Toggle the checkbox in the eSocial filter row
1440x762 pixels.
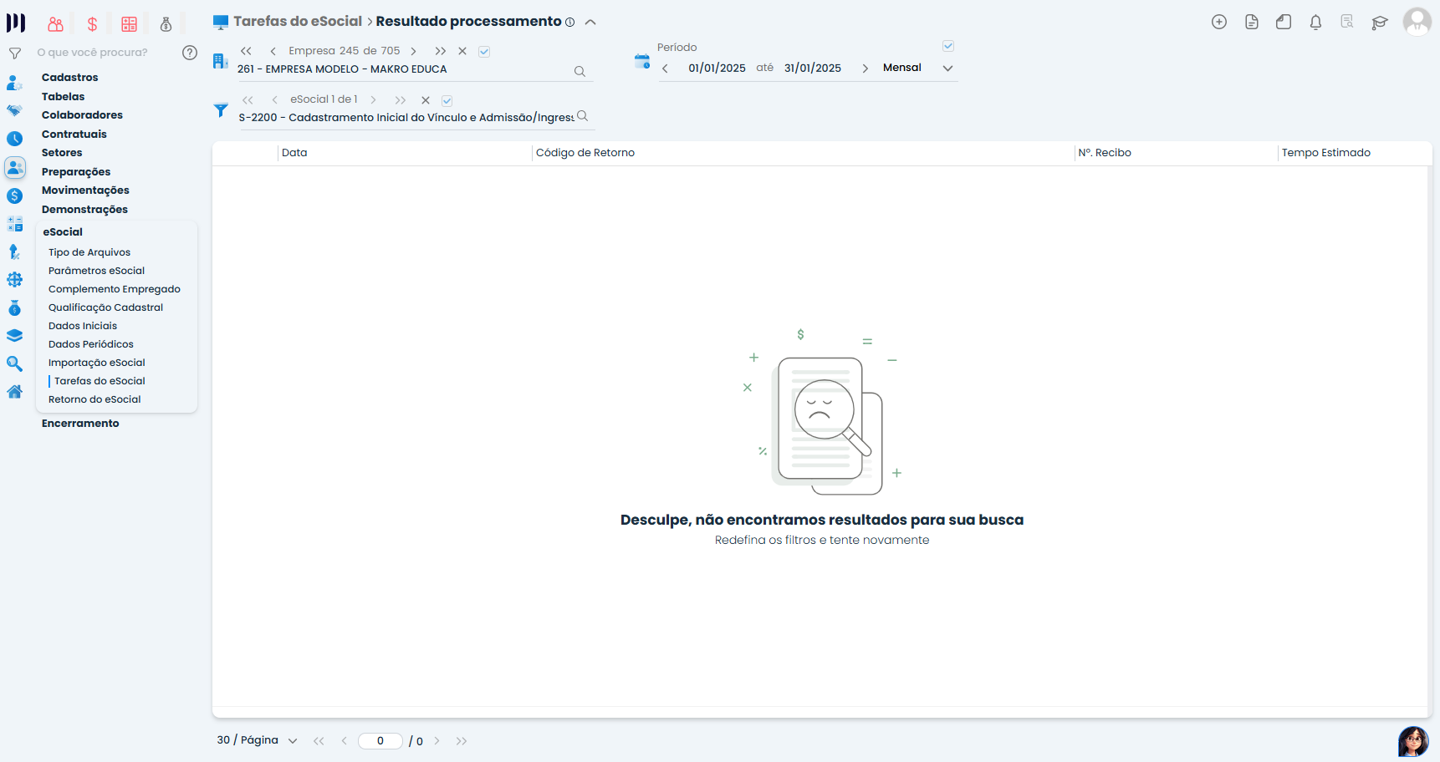pyautogui.click(x=447, y=100)
